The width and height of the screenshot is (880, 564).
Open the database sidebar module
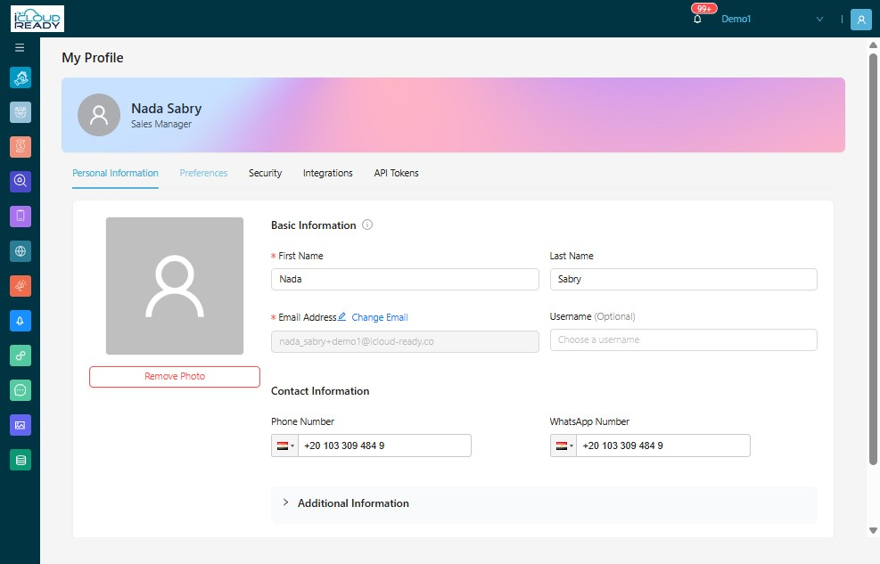(21, 460)
